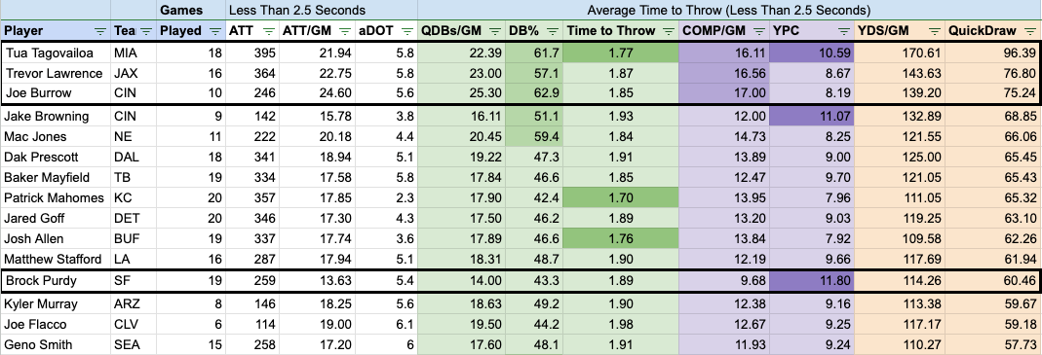The image size is (1042, 355).
Task: Open the aDOT column filter icon
Action: pyautogui.click(x=406, y=30)
